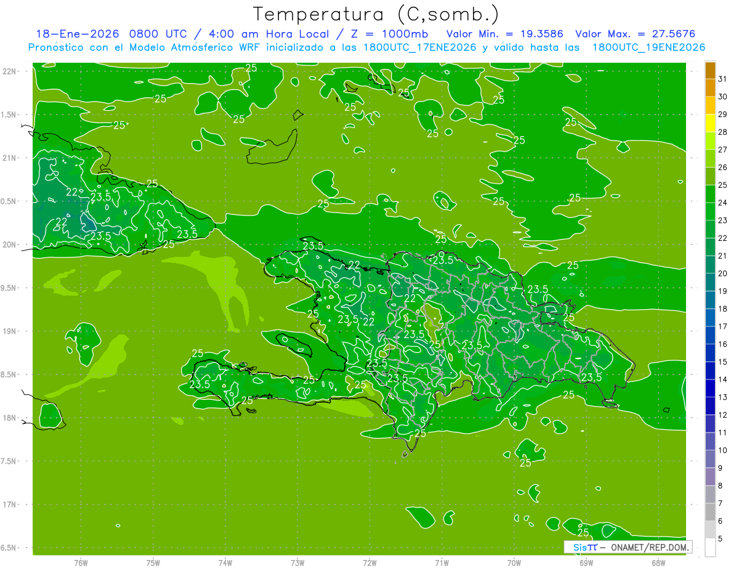The width and height of the screenshot is (739, 571).
Task: Click the '22N' latitude axis label
Action: tap(9, 71)
